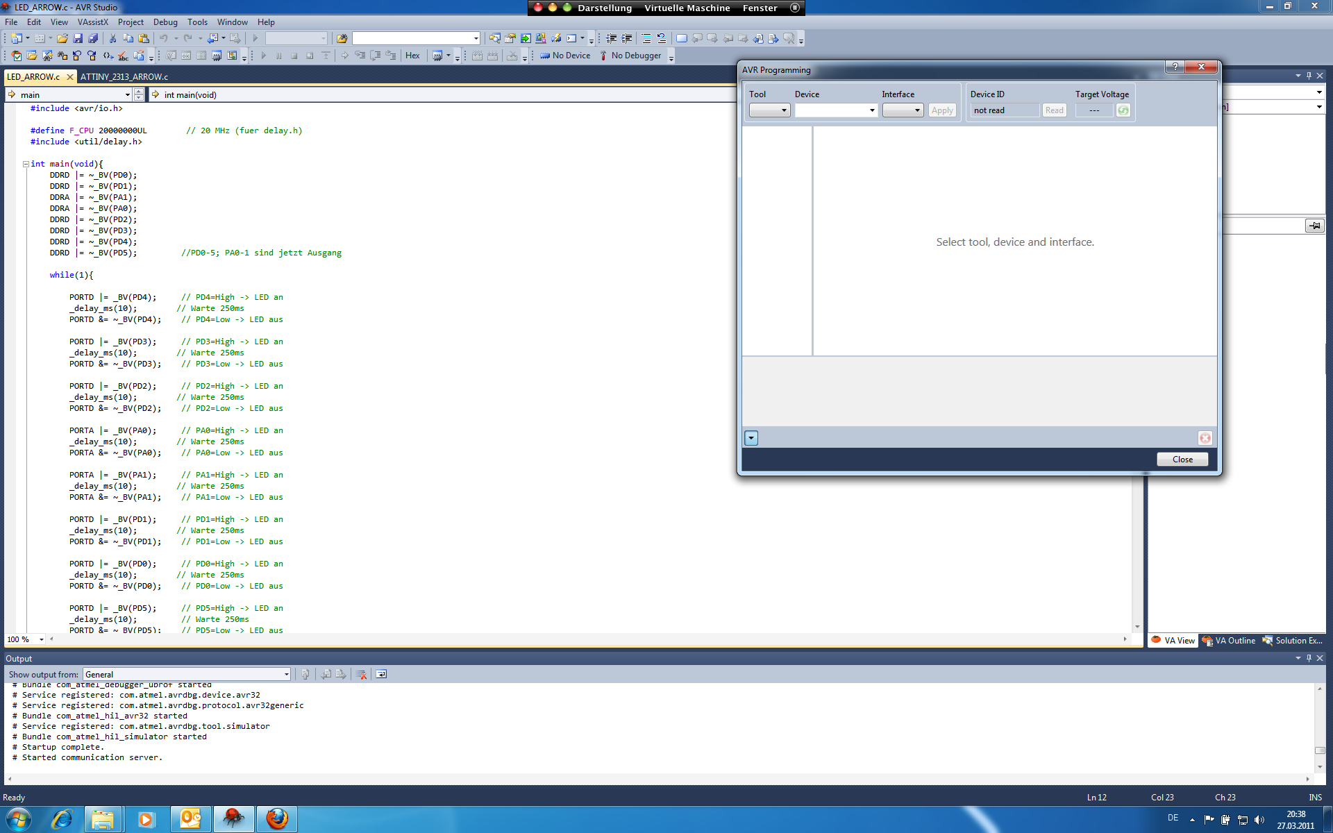Click the New Project toolbar icon
The height and width of the screenshot is (833, 1333).
pos(17,38)
